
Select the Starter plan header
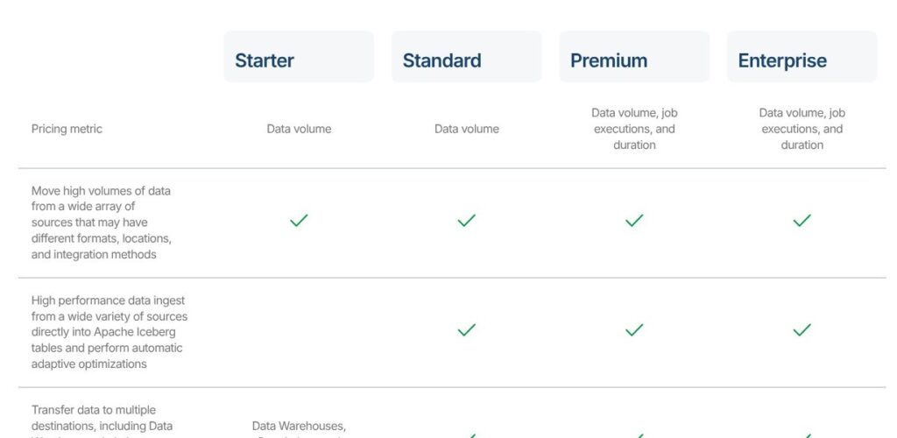pos(299,57)
